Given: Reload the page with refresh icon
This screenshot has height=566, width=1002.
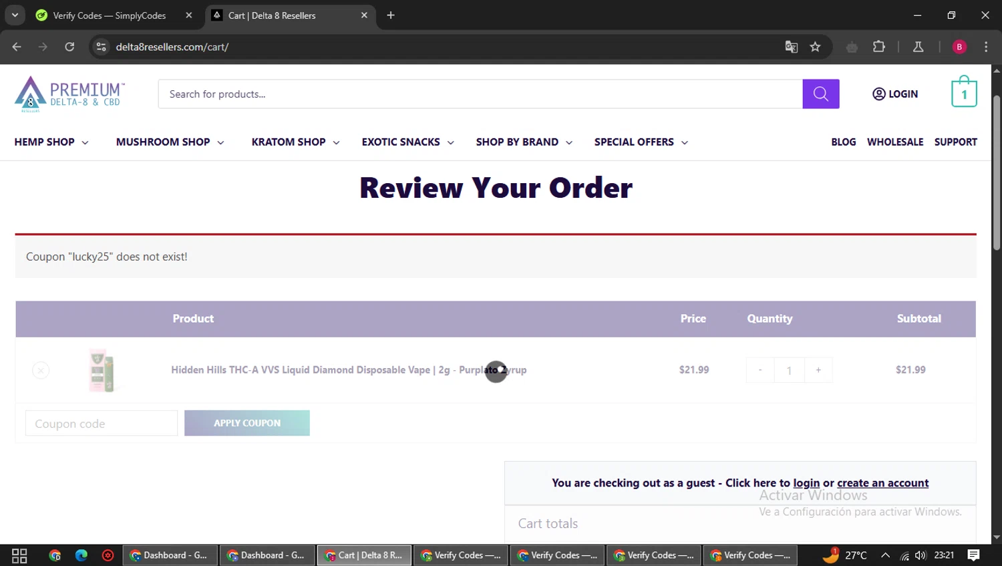Looking at the screenshot, I should coord(69,47).
